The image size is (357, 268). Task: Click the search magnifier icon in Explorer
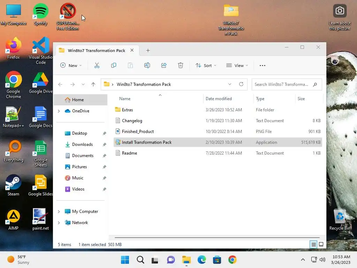pyautogui.click(x=315, y=84)
